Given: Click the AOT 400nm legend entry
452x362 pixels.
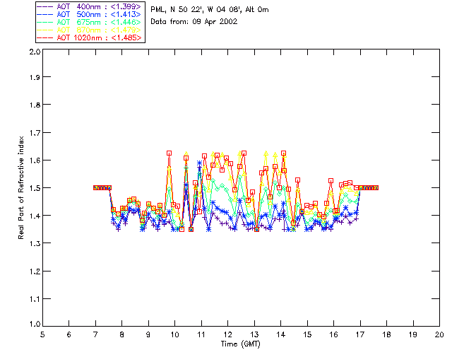Looking at the screenshot, I should coord(90,6).
